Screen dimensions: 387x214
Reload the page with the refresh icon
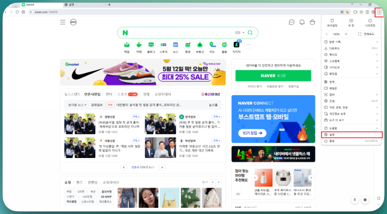coord(17,12)
